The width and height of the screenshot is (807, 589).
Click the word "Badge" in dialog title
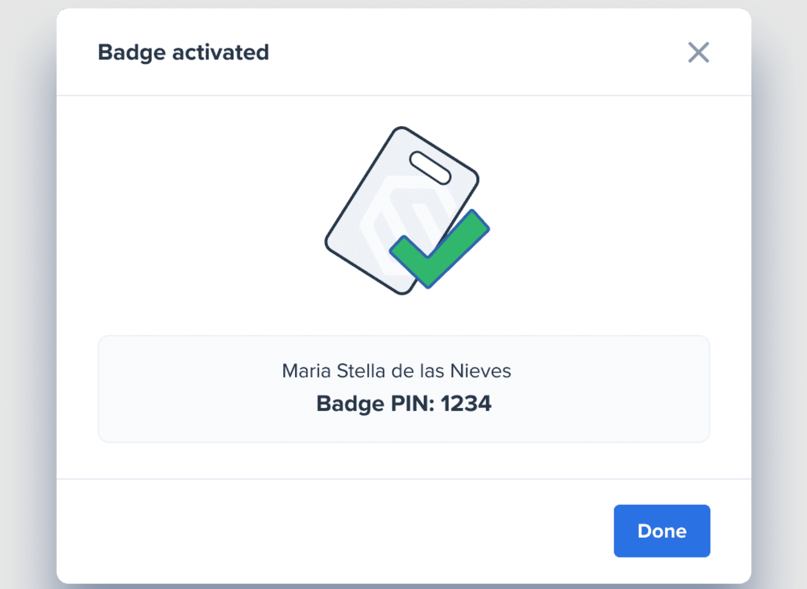131,53
